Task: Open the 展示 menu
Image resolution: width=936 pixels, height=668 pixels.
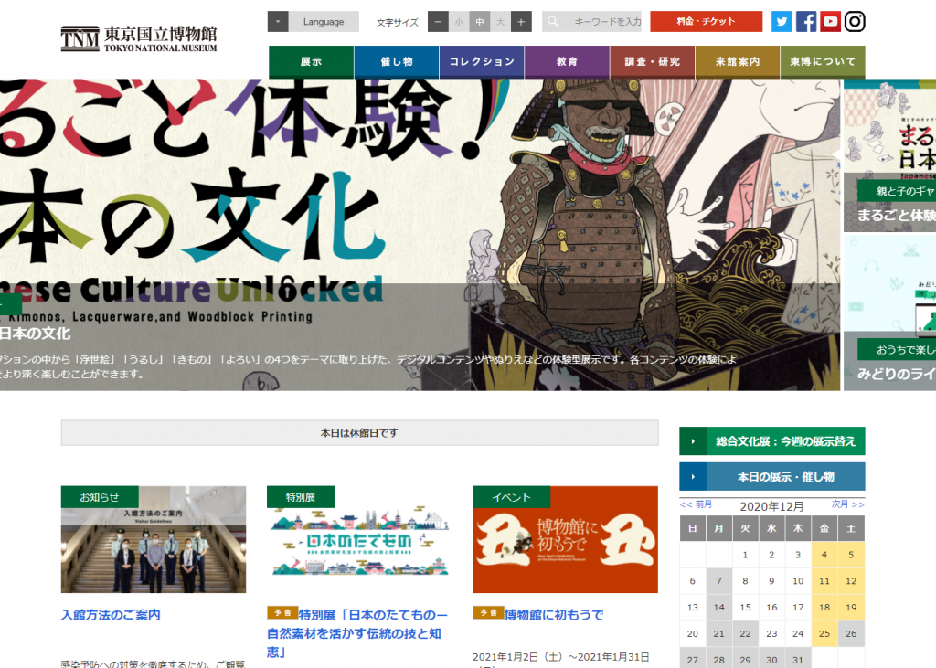Action: (x=311, y=61)
